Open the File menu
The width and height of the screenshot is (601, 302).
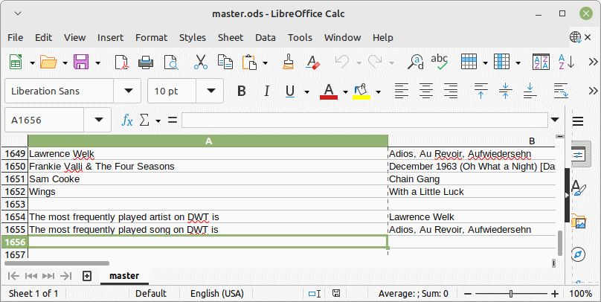point(16,37)
